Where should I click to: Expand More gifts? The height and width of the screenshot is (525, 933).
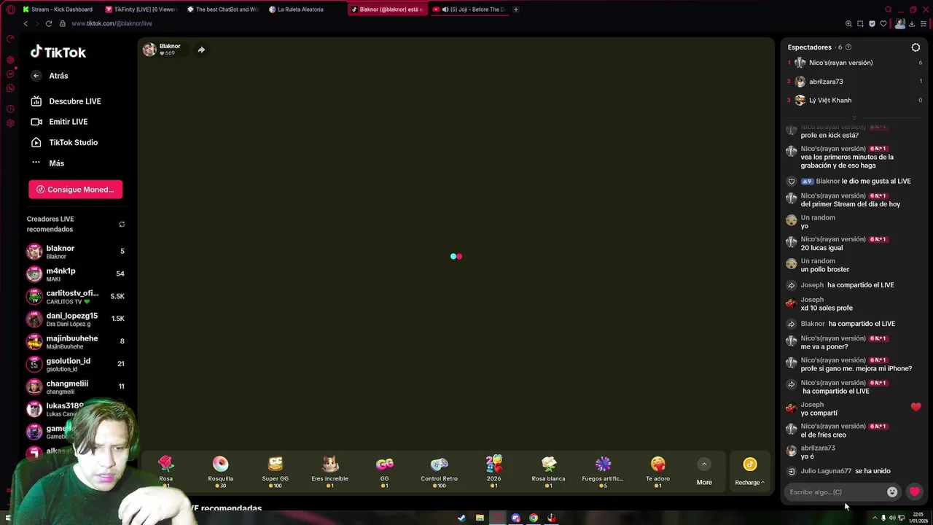pos(704,472)
